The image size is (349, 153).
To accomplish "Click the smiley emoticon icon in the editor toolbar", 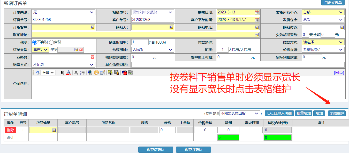I will point(96,73).
